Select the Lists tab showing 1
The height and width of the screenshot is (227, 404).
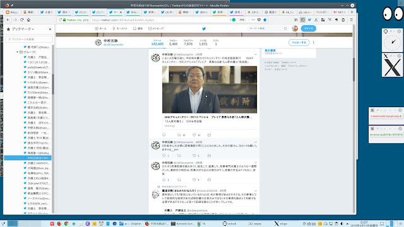[216, 43]
